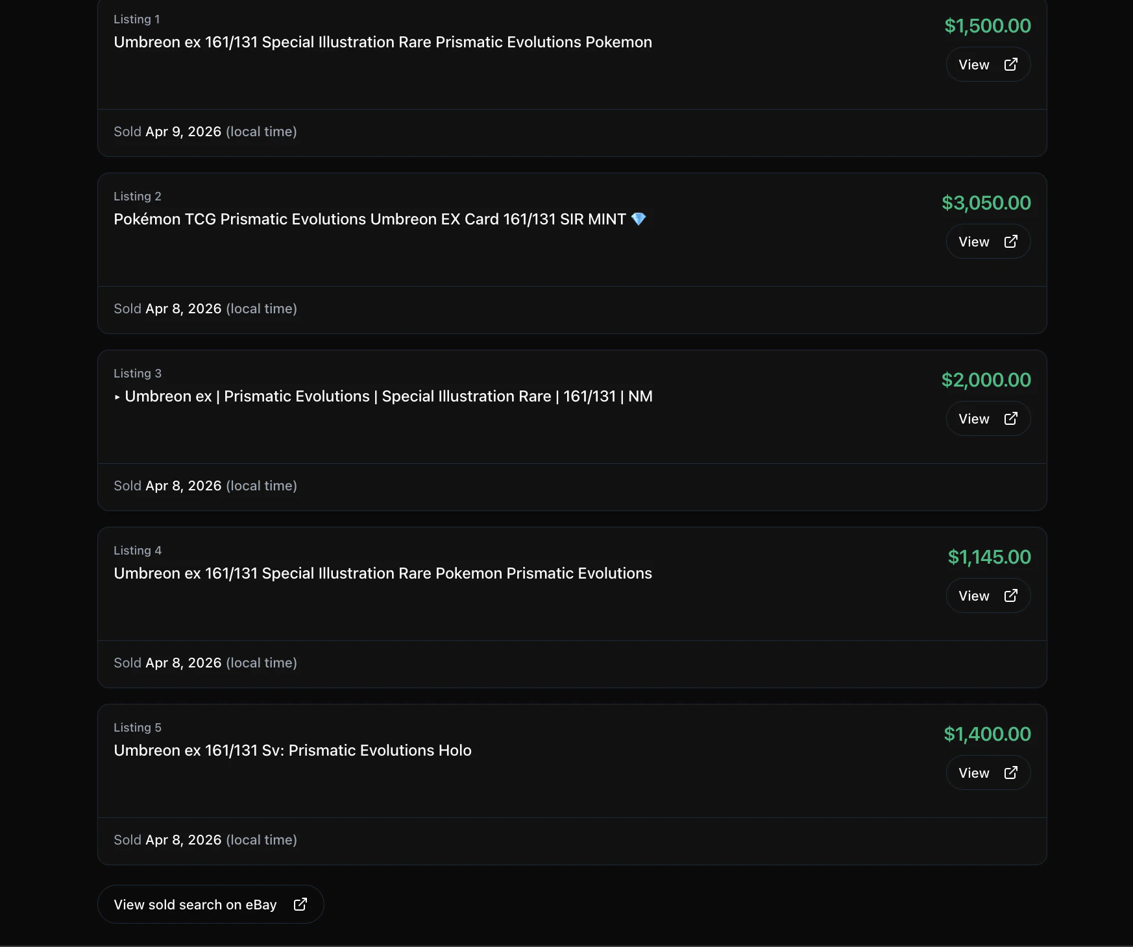Click external-link icon on Listing 4 View
1133x947 pixels.
[x=1010, y=595]
